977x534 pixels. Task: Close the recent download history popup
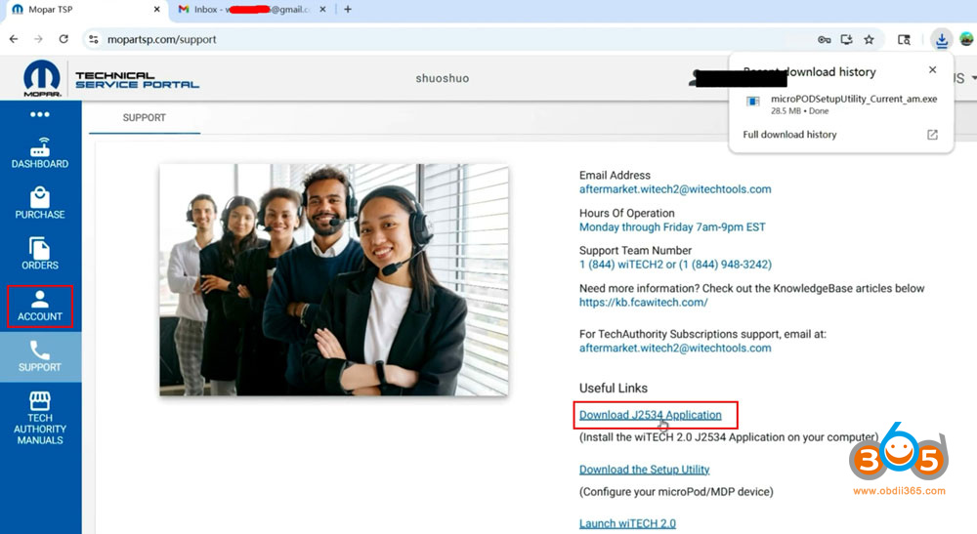click(x=932, y=70)
